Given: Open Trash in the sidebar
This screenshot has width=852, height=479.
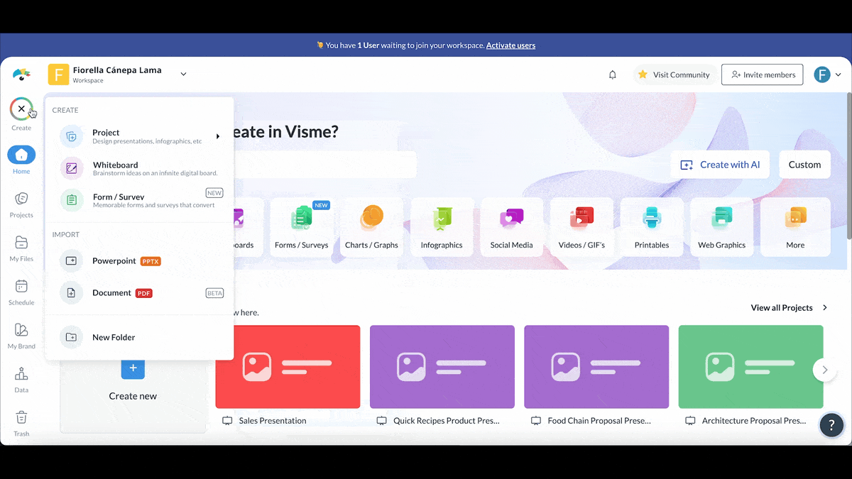Looking at the screenshot, I should 21,423.
